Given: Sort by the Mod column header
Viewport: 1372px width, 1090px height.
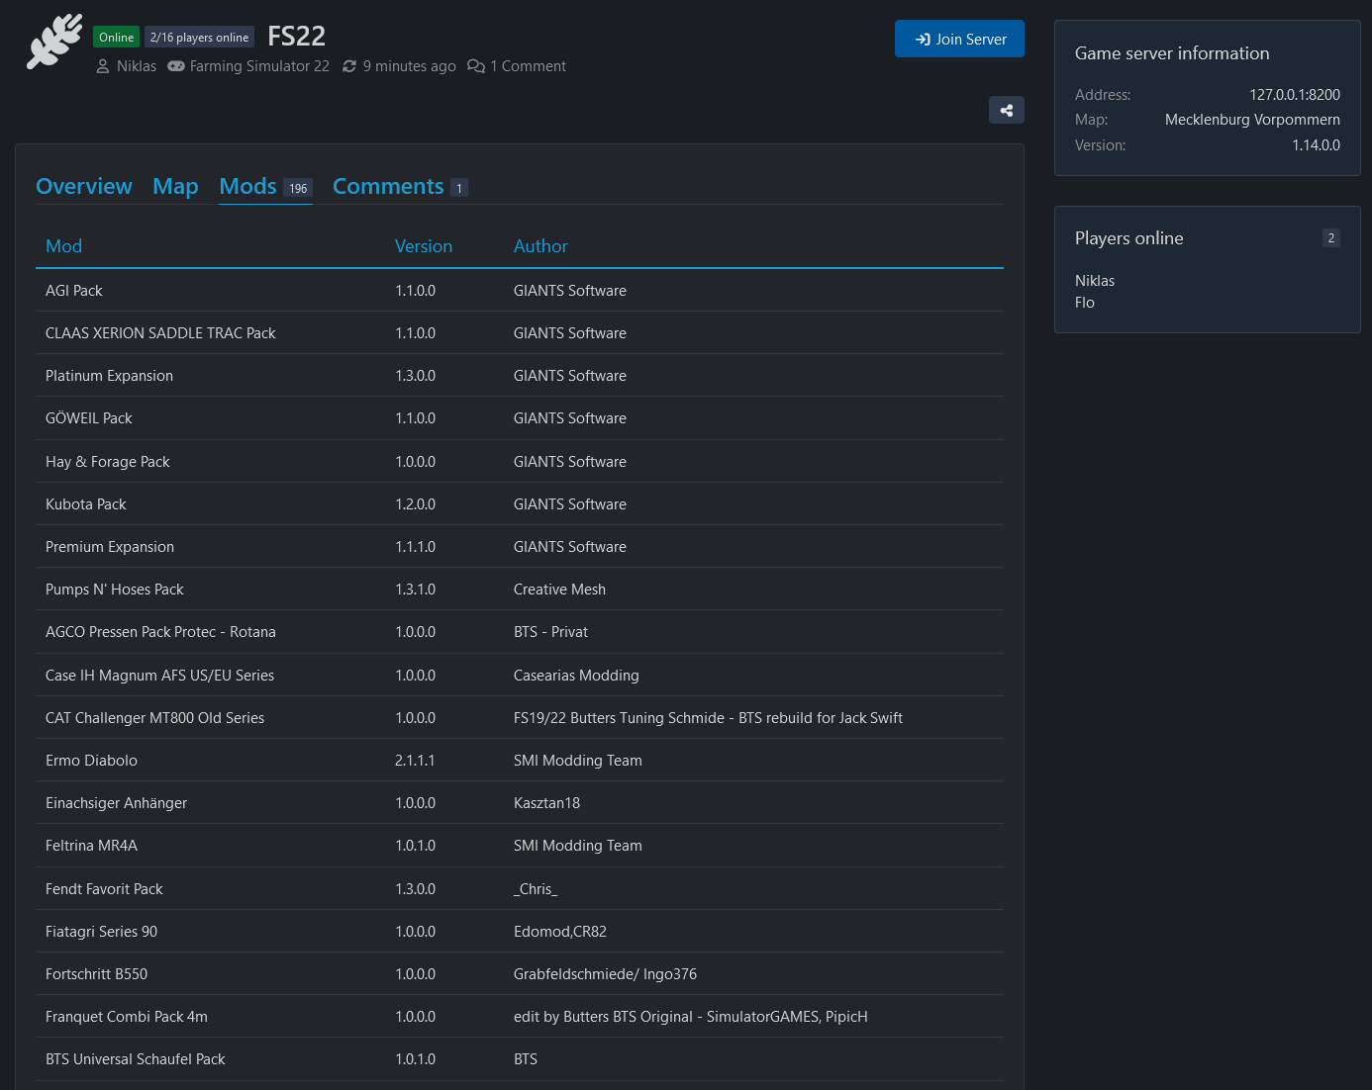Looking at the screenshot, I should click(63, 246).
